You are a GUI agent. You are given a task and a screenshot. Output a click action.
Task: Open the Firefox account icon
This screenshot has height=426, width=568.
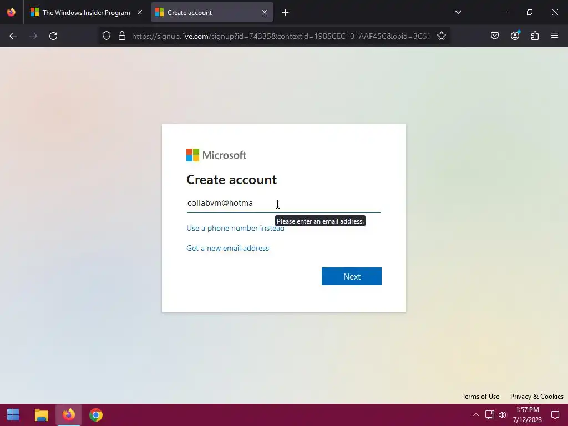[x=515, y=36]
